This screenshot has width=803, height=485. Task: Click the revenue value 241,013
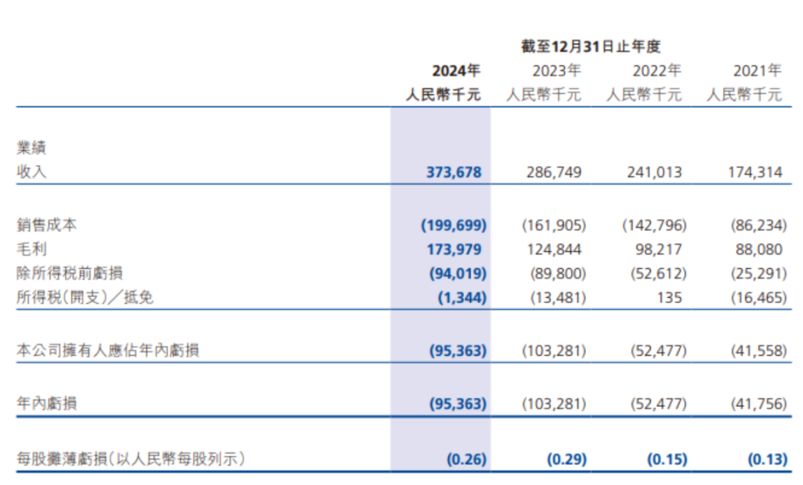(x=654, y=172)
